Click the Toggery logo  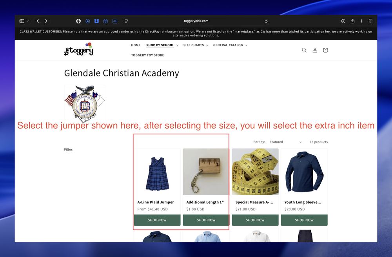point(78,49)
